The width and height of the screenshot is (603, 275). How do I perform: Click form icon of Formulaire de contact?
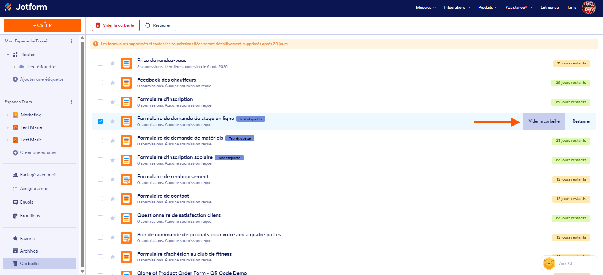[x=126, y=199]
